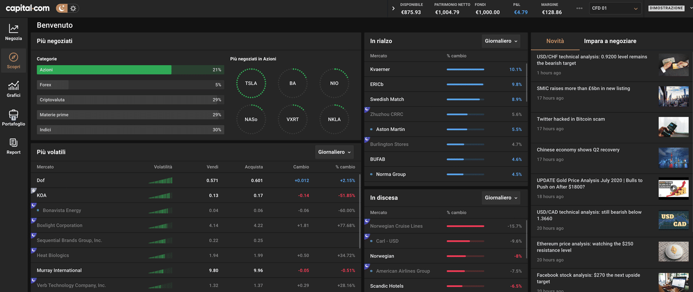Open Scandic Hotels loser row
693x292 pixels.
(x=446, y=286)
